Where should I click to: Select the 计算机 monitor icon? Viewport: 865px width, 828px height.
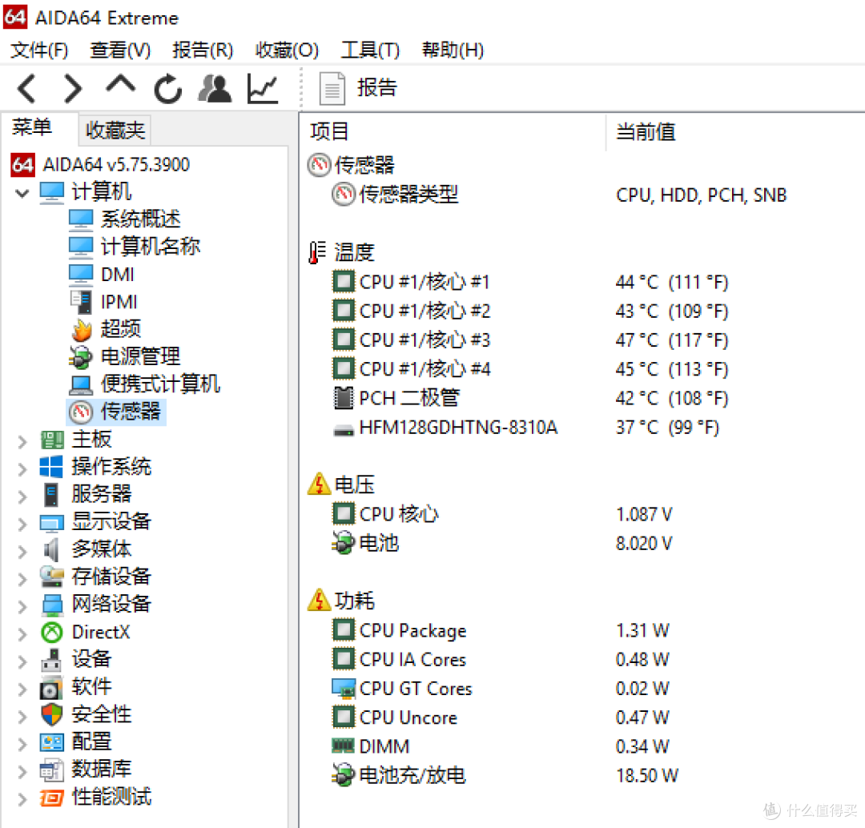coord(52,192)
